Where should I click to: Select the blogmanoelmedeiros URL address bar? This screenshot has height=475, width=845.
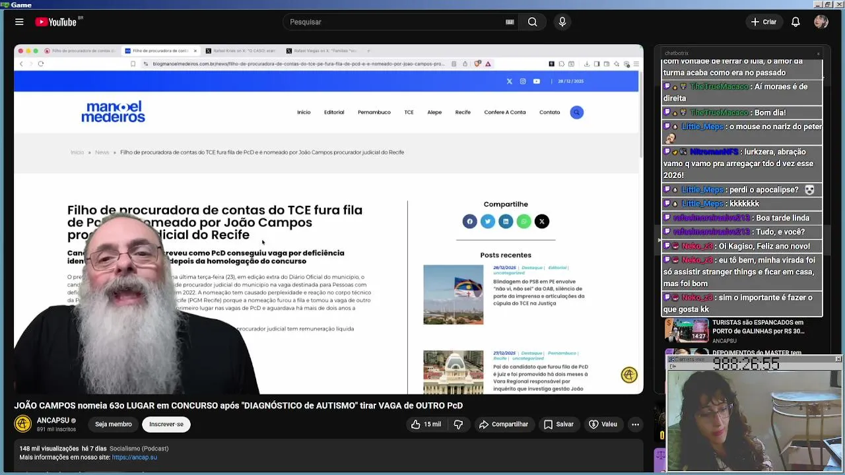pos(298,64)
